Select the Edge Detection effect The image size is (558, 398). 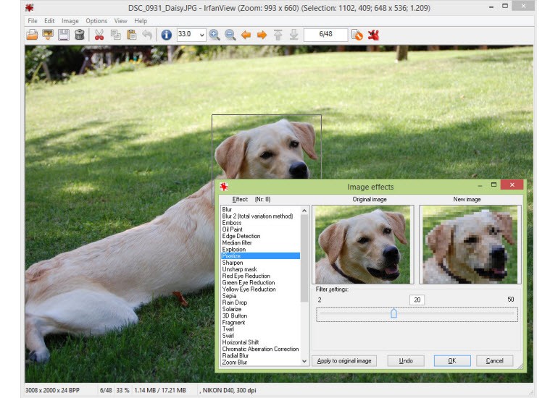click(x=241, y=236)
